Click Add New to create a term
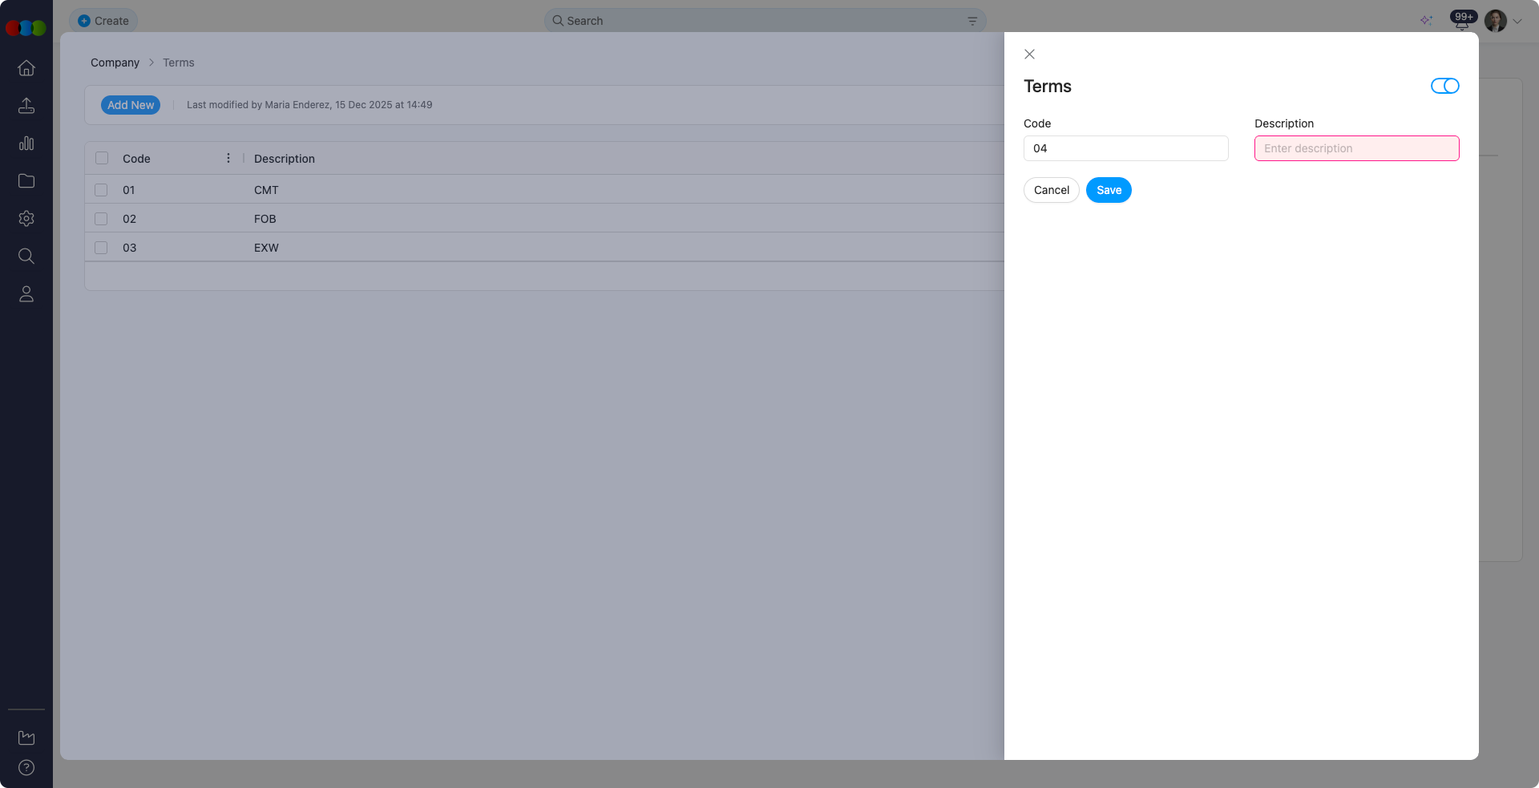1539x788 pixels. 130,105
